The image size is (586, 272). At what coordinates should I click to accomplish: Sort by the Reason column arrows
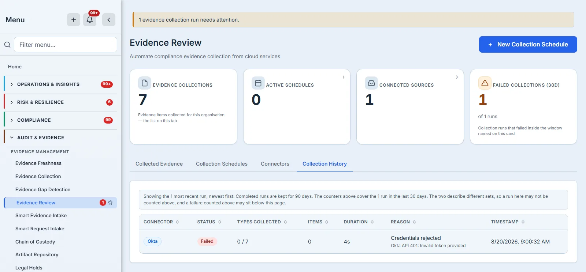click(x=414, y=222)
